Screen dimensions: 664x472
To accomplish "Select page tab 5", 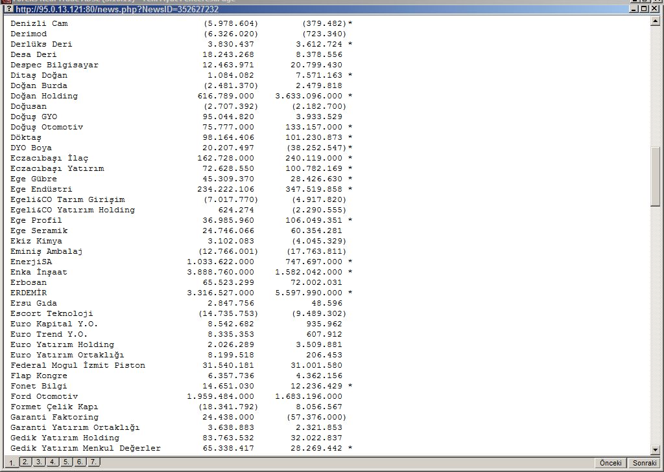I will tap(66, 462).
